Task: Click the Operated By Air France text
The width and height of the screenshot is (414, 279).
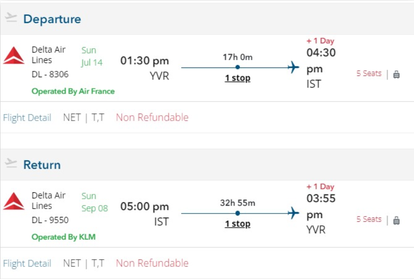Action: [73, 91]
